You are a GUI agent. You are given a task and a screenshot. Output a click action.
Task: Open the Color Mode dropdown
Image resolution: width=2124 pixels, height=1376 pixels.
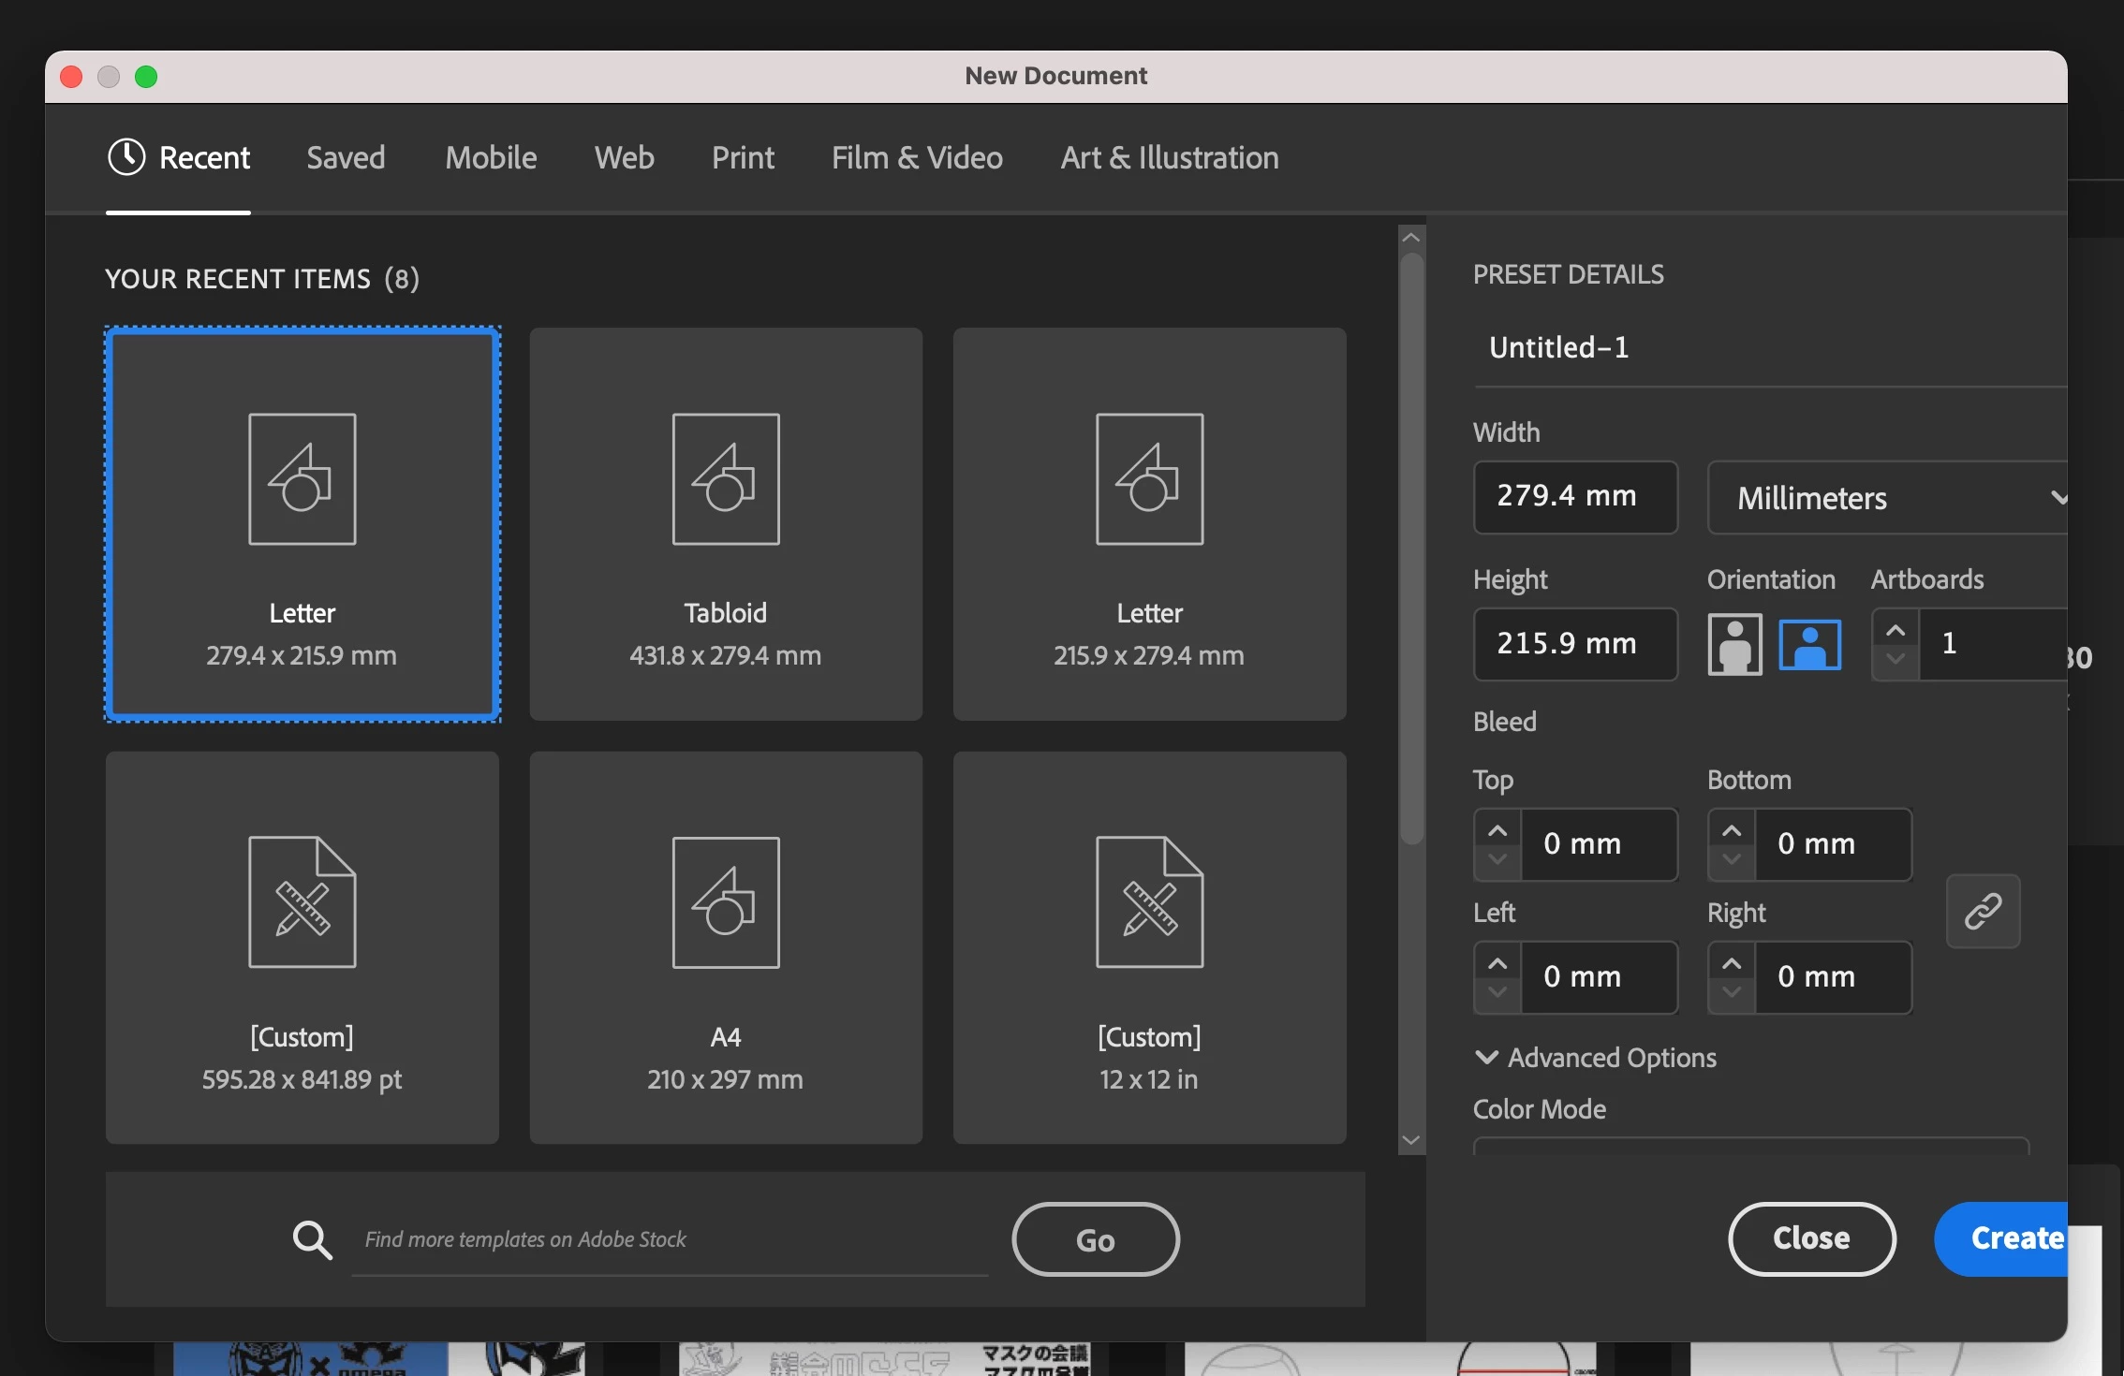[1749, 1146]
